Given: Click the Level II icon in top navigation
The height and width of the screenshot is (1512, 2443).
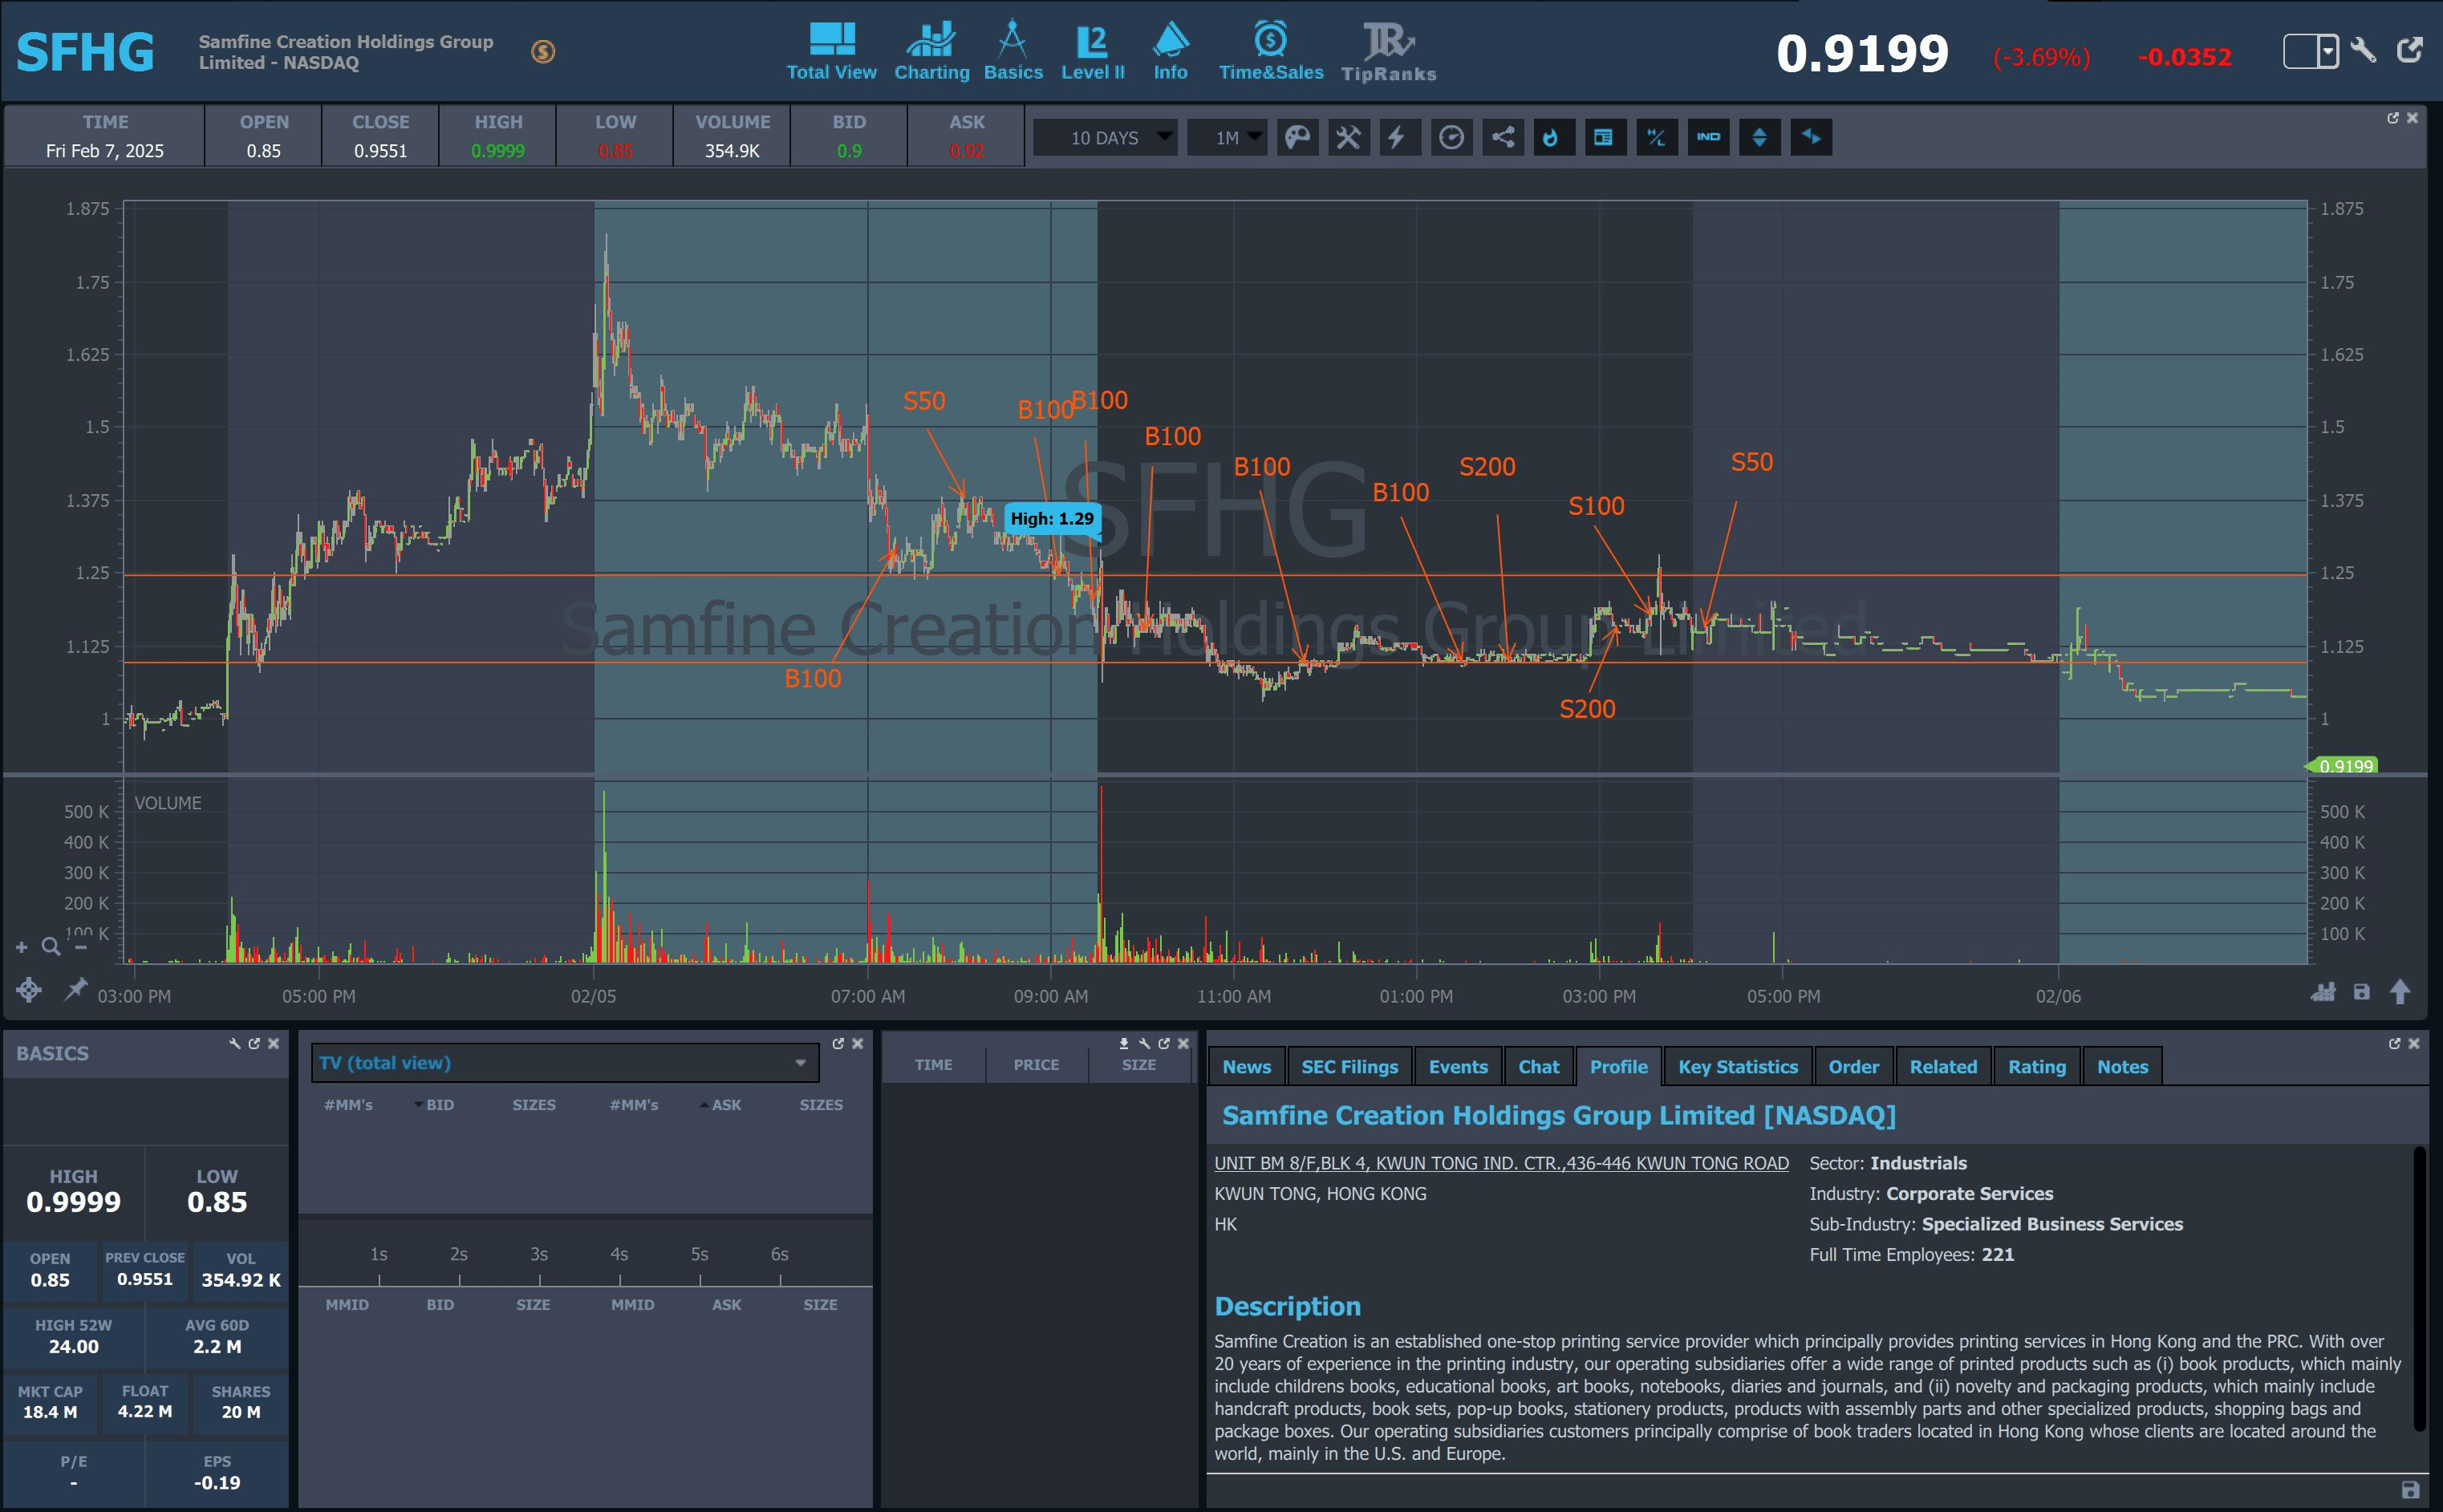Looking at the screenshot, I should click(1092, 52).
